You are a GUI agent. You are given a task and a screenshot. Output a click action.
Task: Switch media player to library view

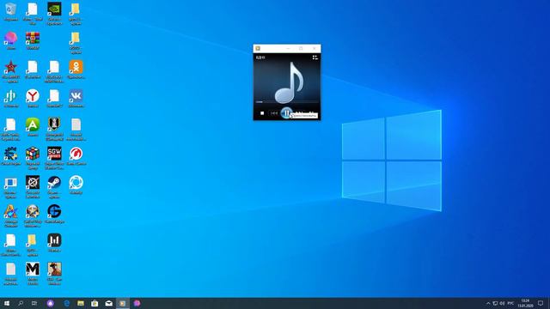click(x=315, y=58)
